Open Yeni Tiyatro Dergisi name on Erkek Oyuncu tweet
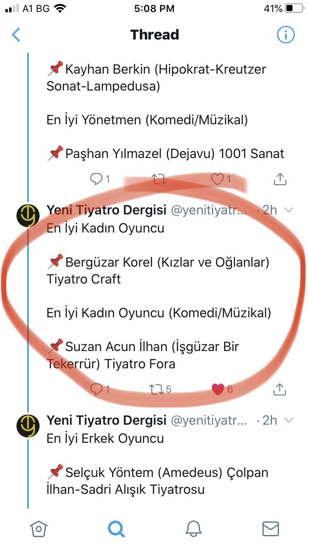The image size is (309, 549). (x=106, y=420)
